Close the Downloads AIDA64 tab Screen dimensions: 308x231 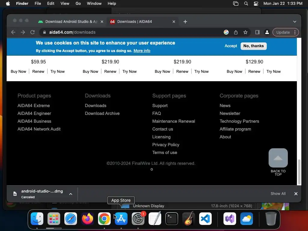[x=174, y=22]
